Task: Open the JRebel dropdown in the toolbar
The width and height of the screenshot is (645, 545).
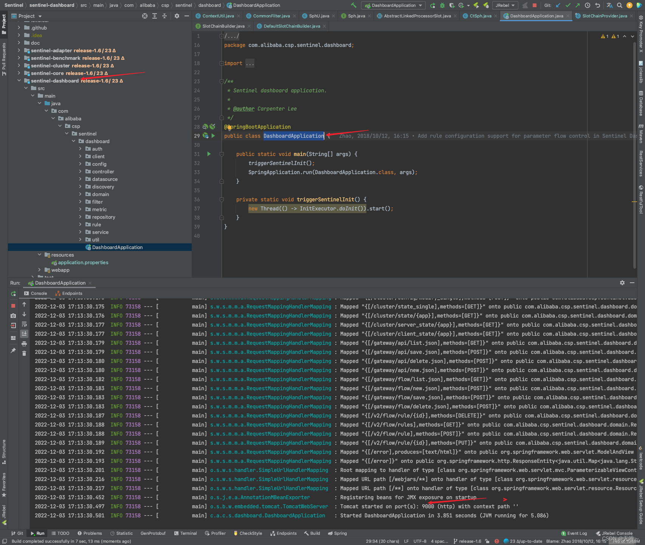Action: [505, 5]
